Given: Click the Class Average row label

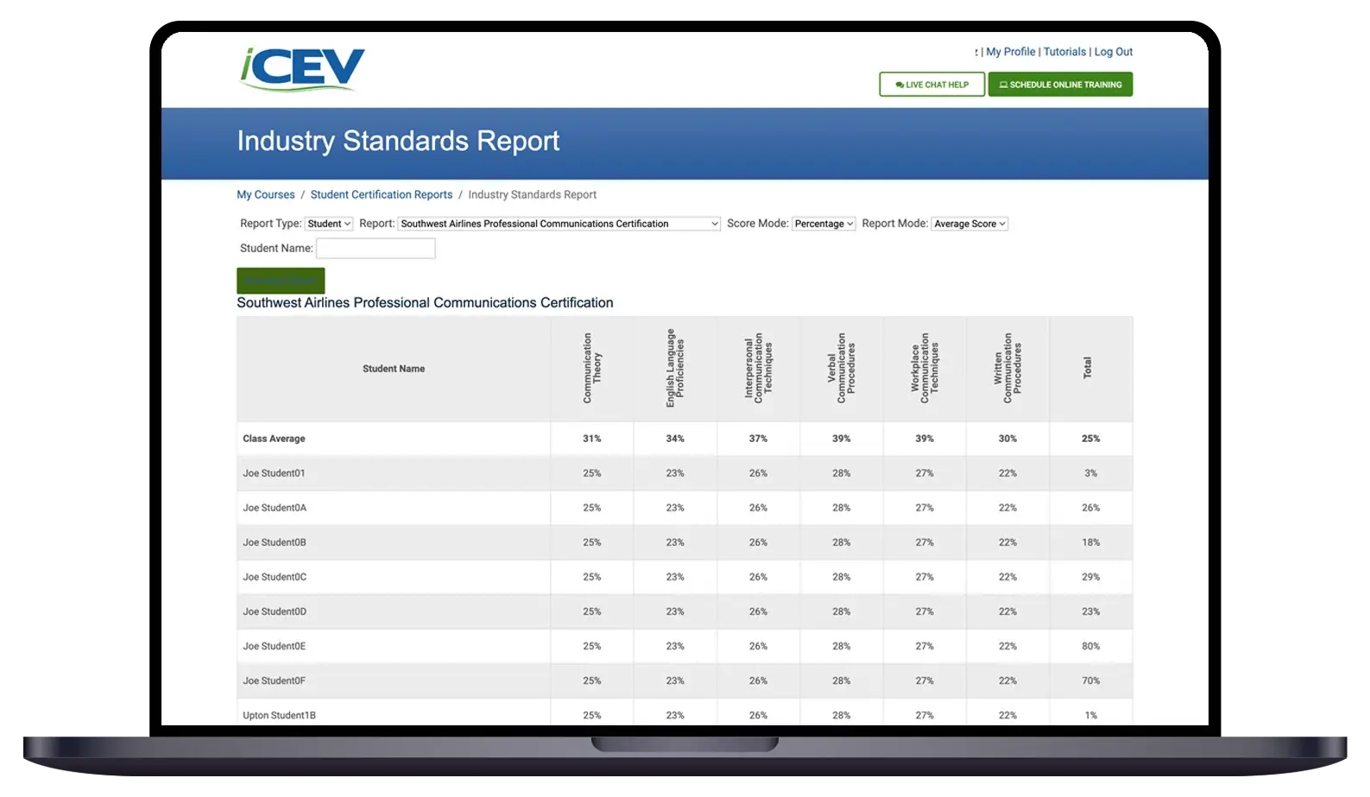Looking at the screenshot, I should 274,439.
